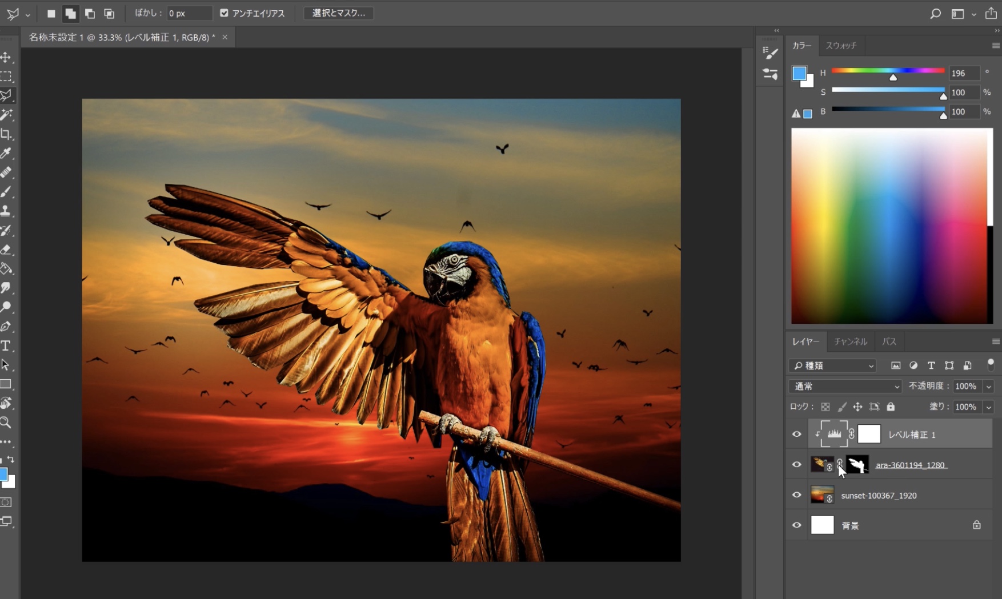Select the Move tool

pos(6,57)
